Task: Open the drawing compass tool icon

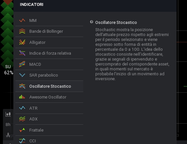Action: click(8, 135)
